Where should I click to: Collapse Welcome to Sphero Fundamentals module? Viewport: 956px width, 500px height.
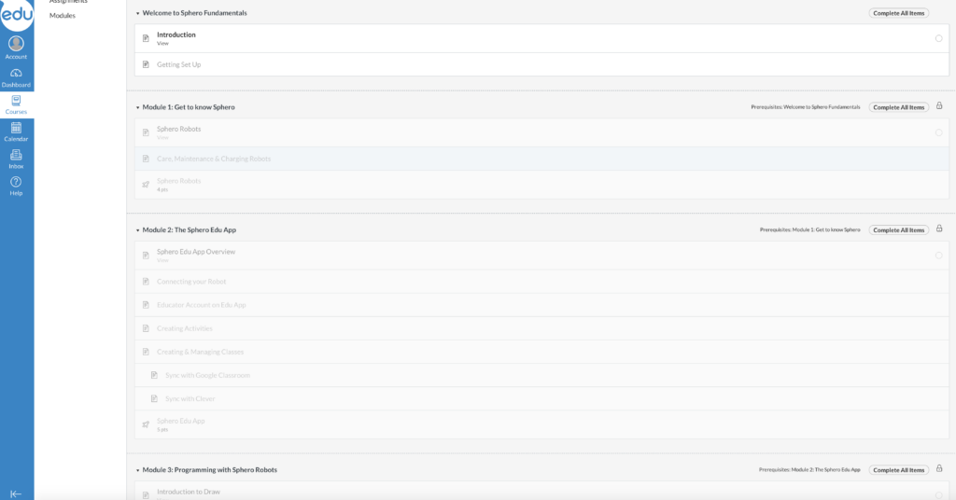click(138, 13)
